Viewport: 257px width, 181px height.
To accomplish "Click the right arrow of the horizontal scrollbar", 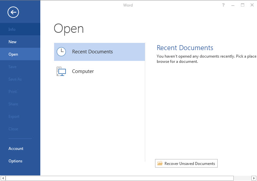I will point(254,178).
